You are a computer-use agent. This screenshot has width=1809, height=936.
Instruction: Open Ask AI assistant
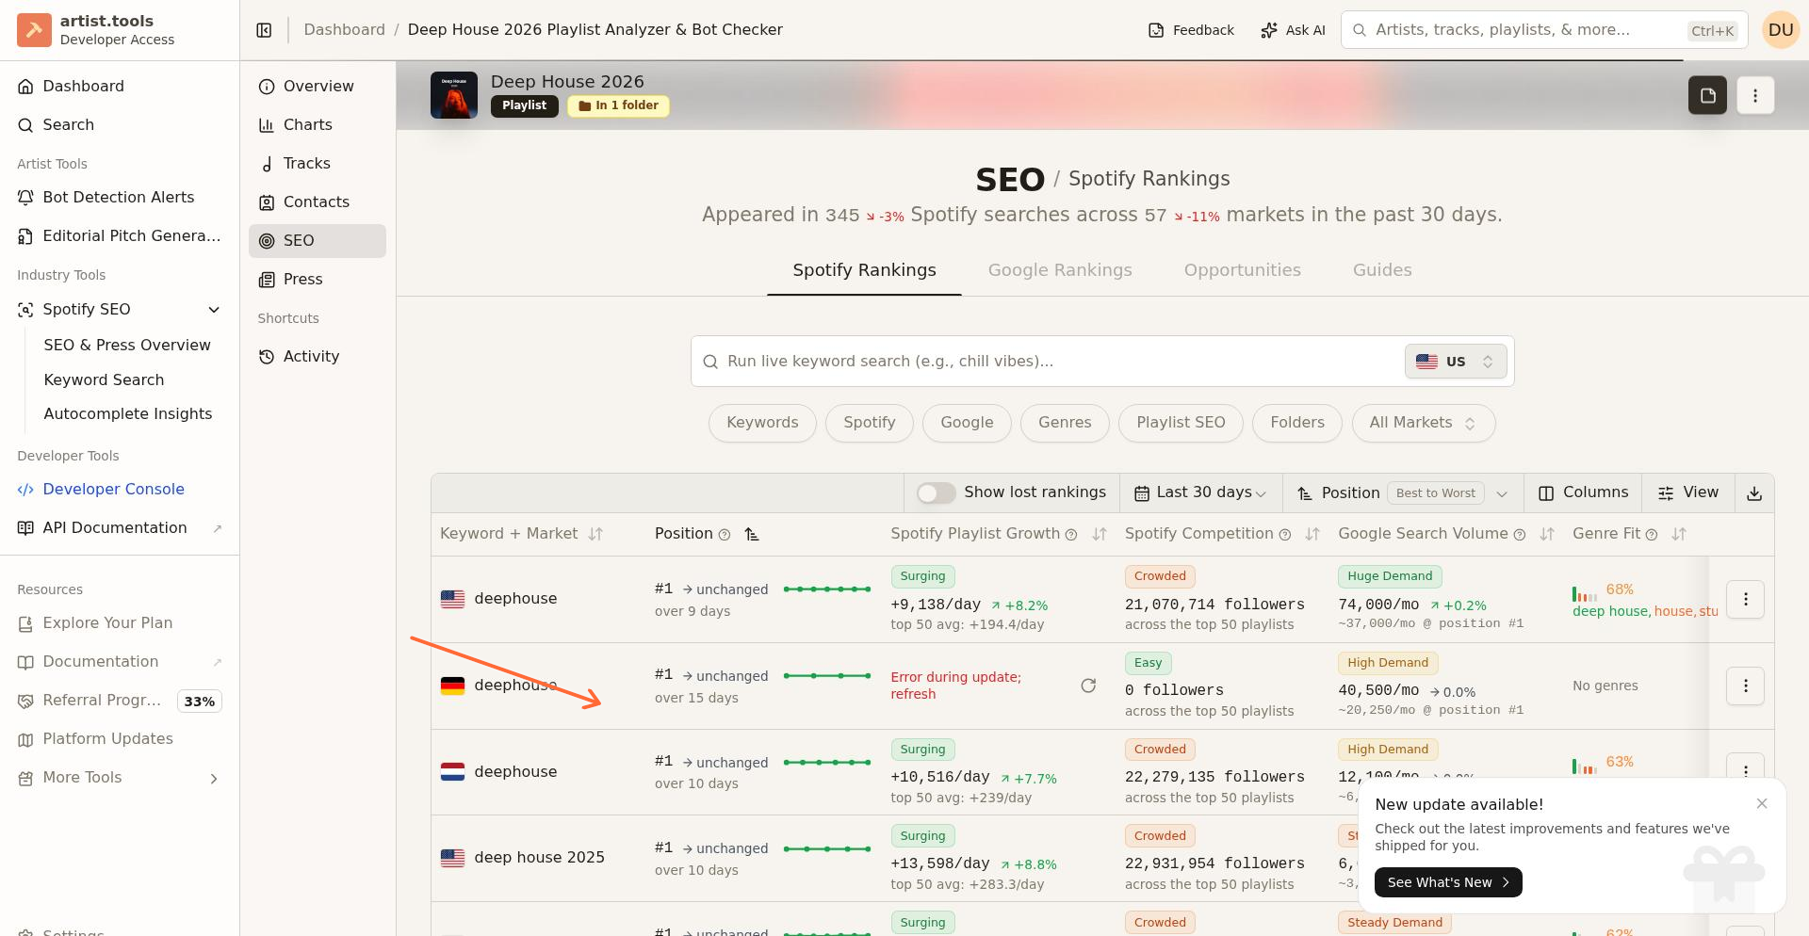(x=1293, y=30)
